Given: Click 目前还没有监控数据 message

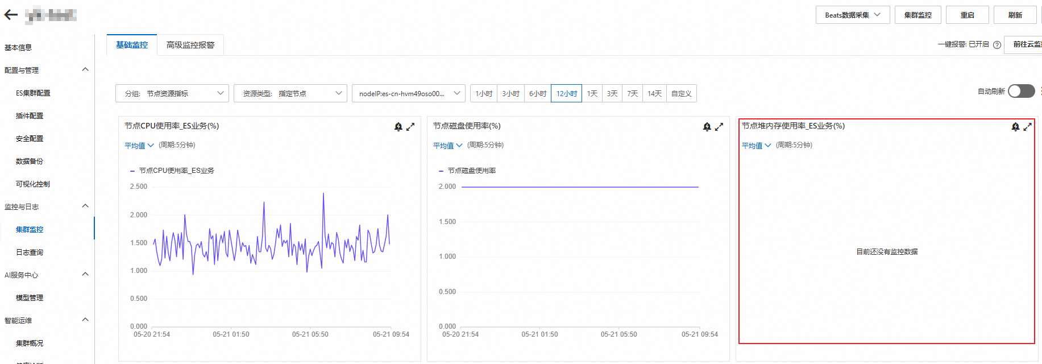Looking at the screenshot, I should (887, 252).
